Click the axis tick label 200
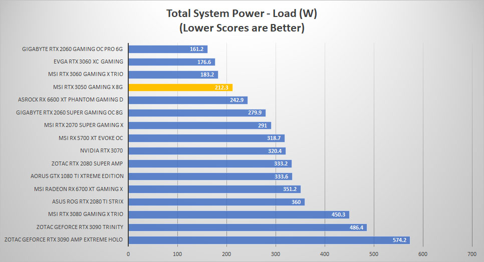 [226, 254]
